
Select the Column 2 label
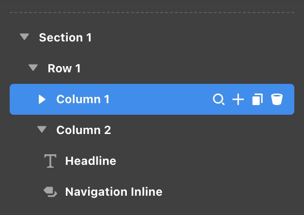(84, 130)
